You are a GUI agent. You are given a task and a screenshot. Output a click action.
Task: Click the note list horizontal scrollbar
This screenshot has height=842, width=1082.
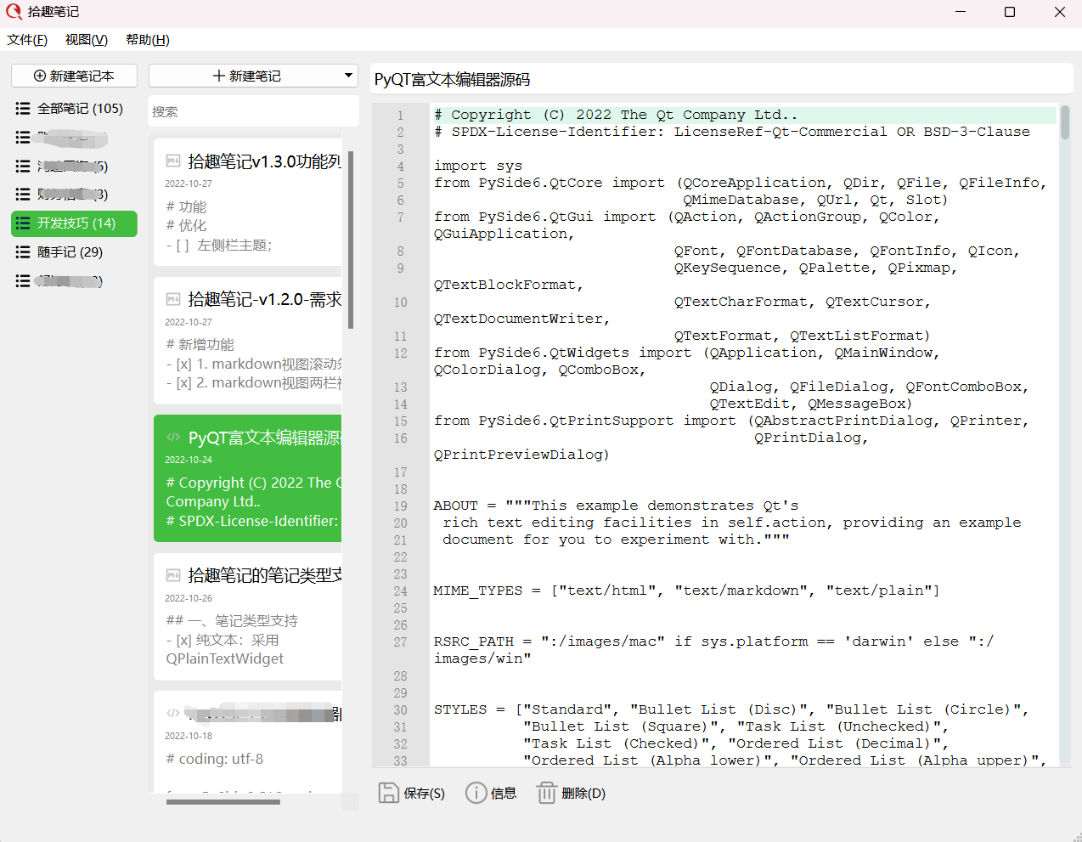click(x=223, y=801)
